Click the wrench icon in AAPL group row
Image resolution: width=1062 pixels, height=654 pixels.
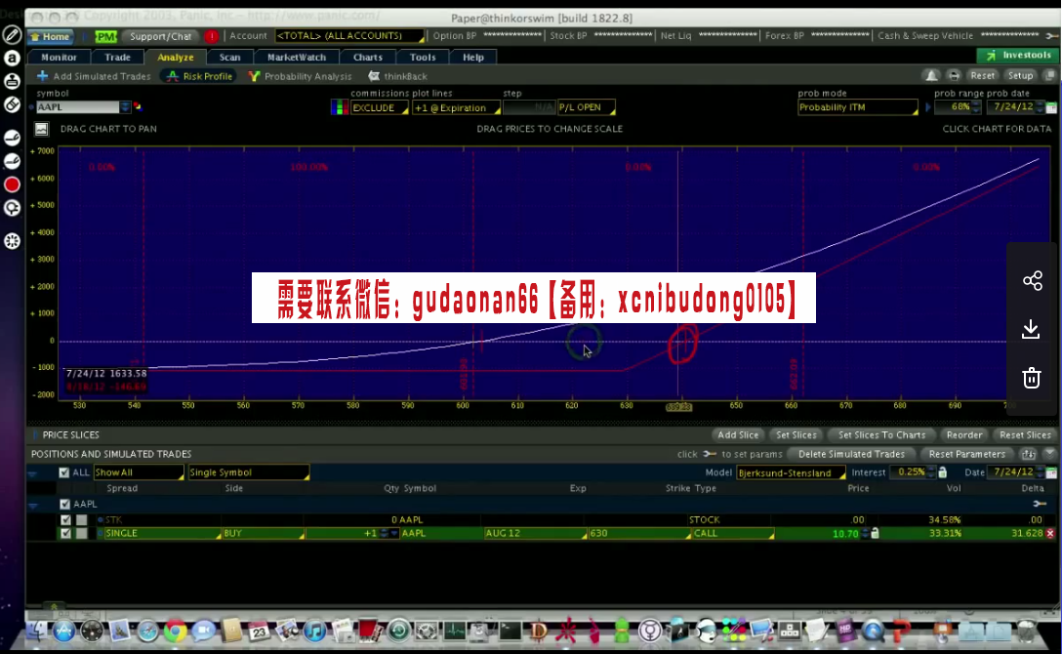pos(1040,504)
